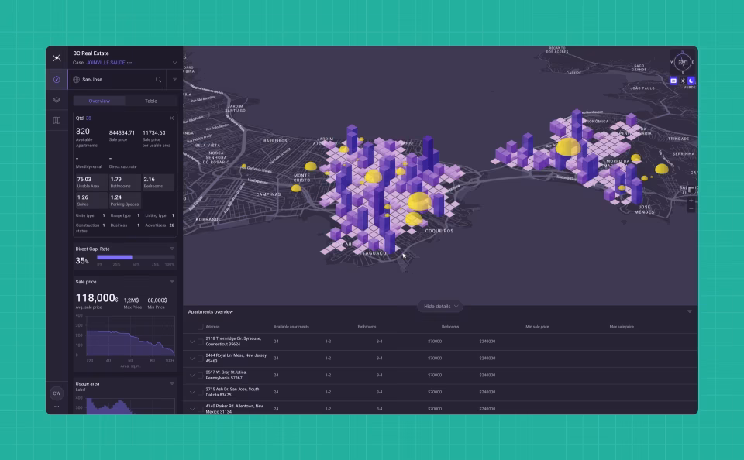
Task: Expand the 2118 Thornridge Cir. table row
Action: click(x=191, y=342)
